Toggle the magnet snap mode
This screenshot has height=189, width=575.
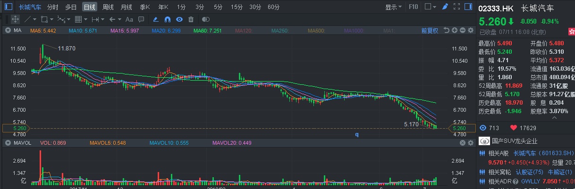pyautogui.click(x=168, y=19)
